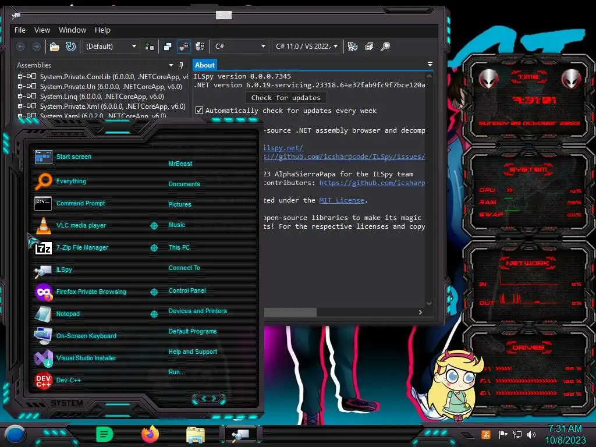
Task: Open the Help menu
Action: [x=102, y=30]
